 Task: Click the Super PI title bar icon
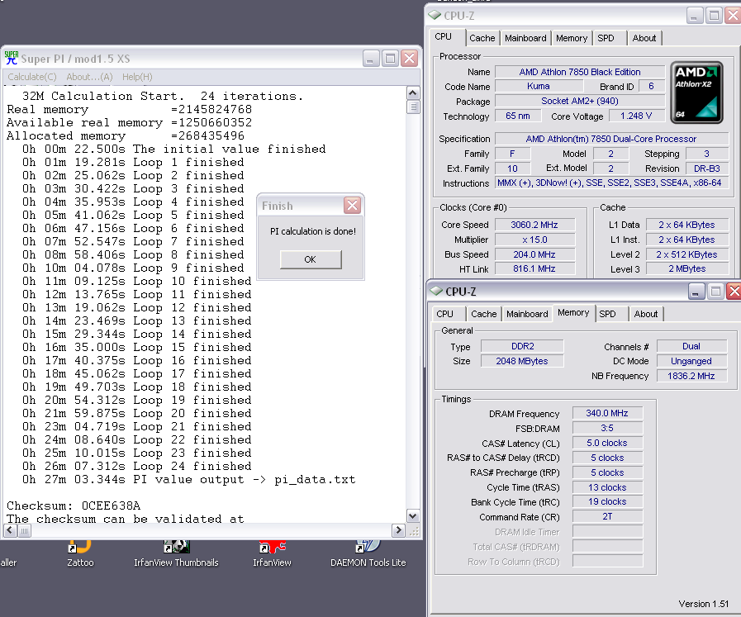point(12,58)
